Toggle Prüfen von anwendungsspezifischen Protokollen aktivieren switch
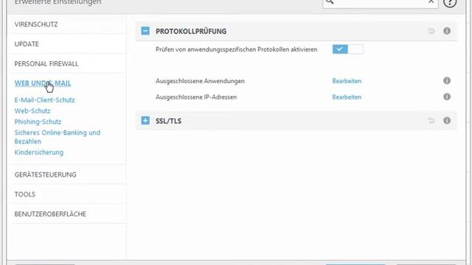 click(x=347, y=49)
